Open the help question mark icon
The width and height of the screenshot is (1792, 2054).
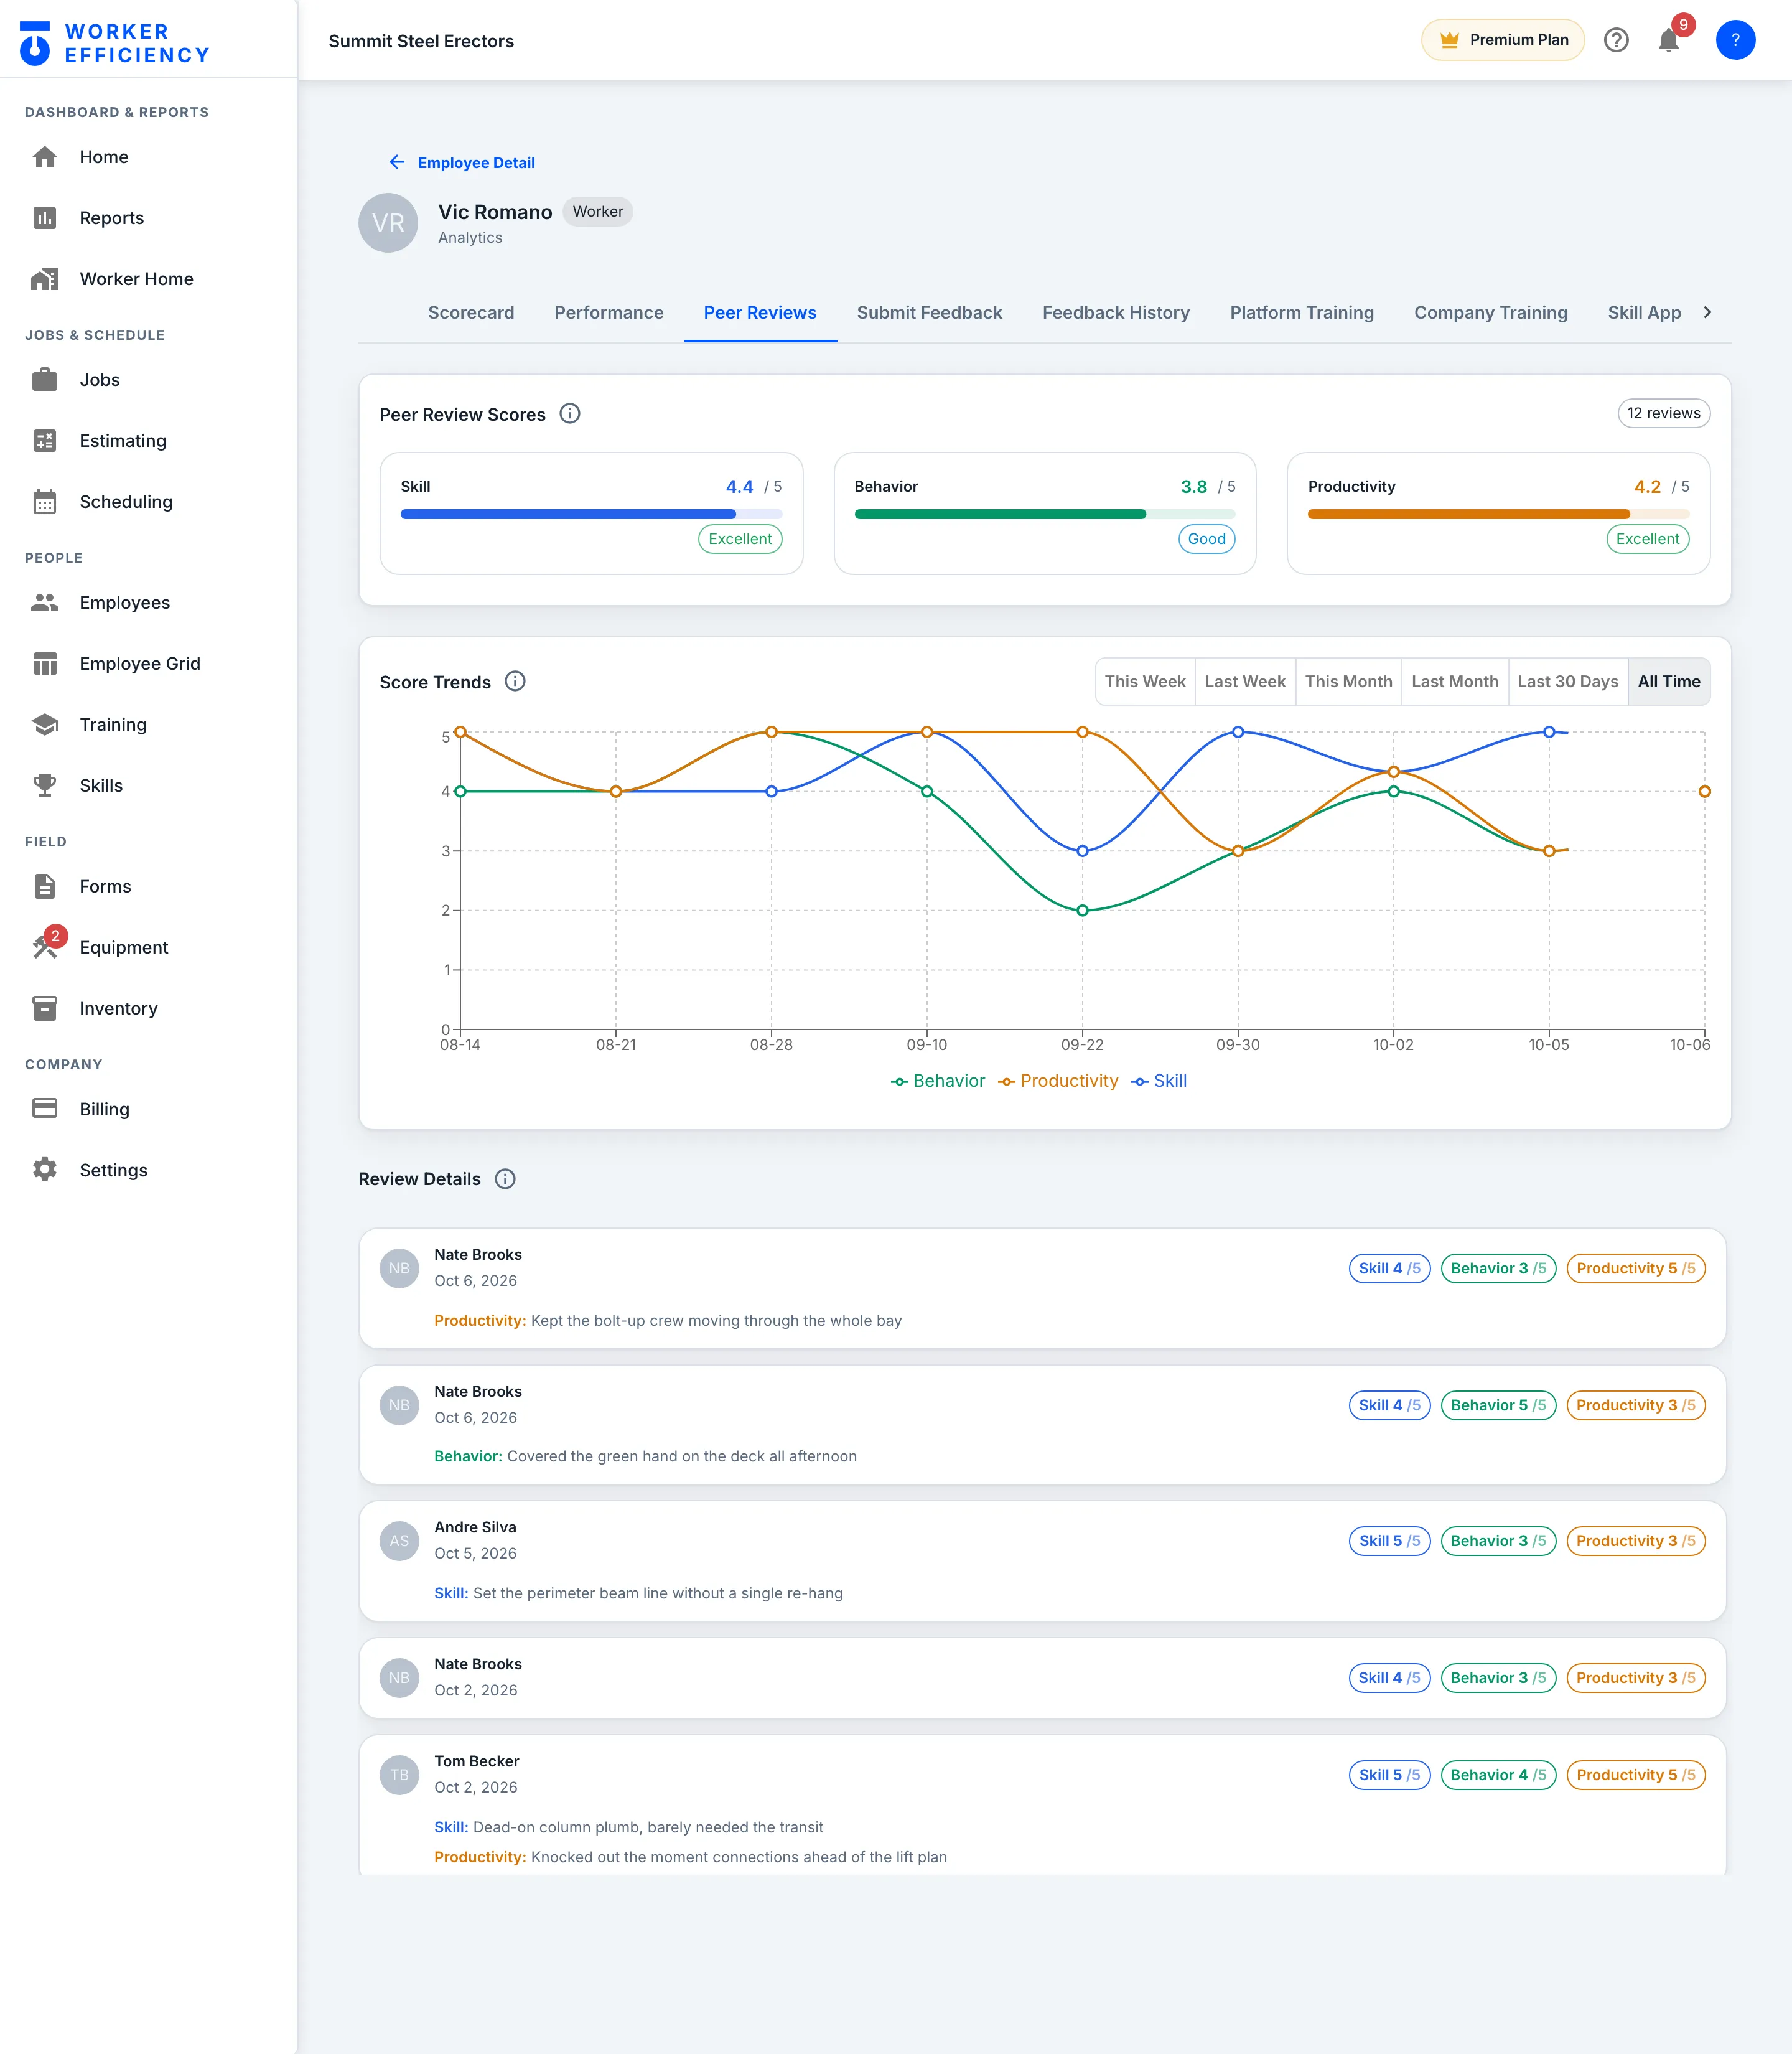(x=1616, y=40)
